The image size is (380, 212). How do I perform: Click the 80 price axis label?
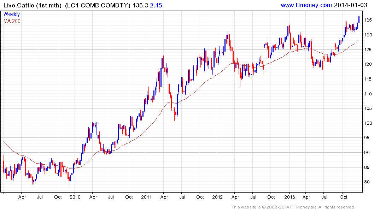click(367, 182)
